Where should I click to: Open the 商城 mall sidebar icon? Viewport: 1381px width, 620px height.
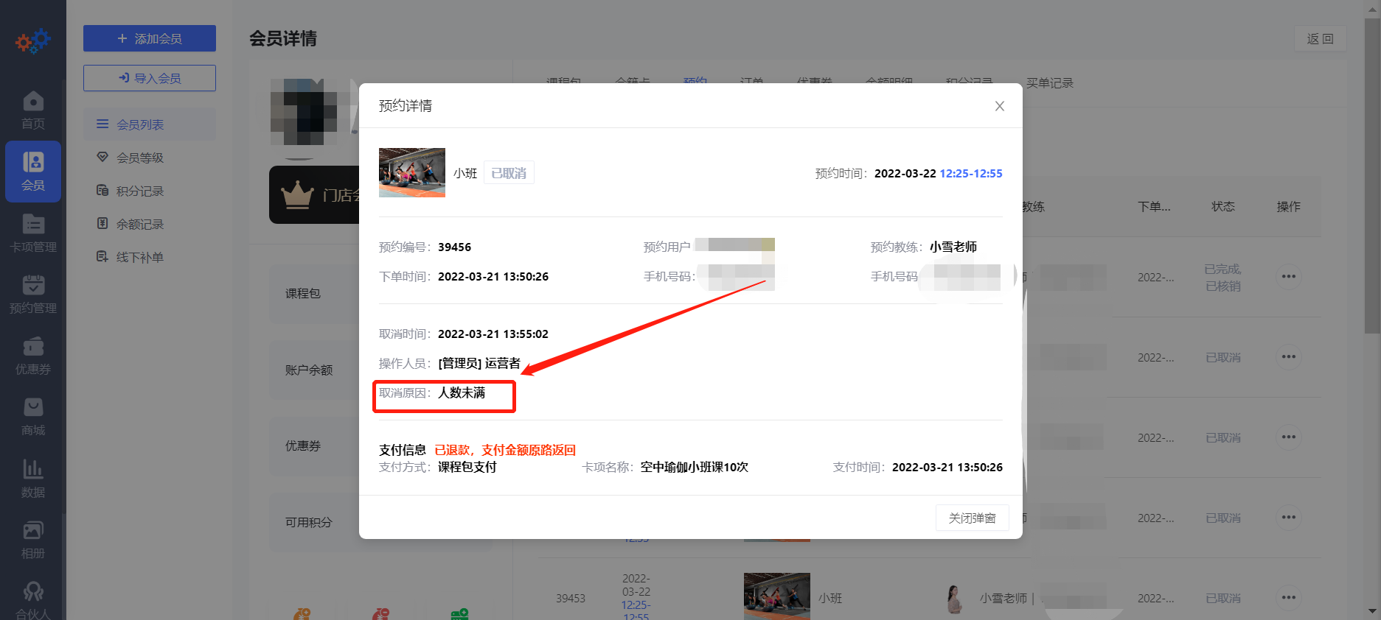click(33, 417)
